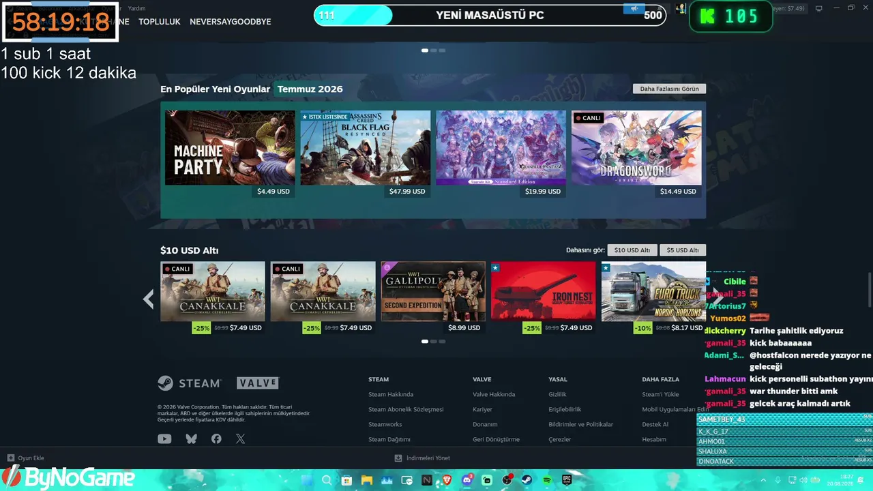Open the YouTube icon in Steam footer
Image resolution: width=873 pixels, height=491 pixels.
pyautogui.click(x=164, y=439)
